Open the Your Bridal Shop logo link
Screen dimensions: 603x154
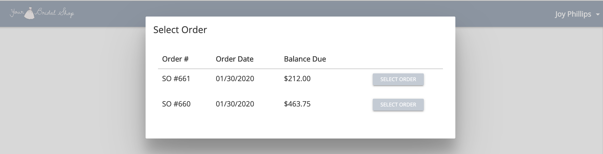[42, 13]
